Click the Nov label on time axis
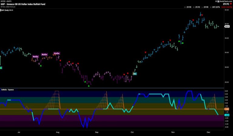The height and width of the screenshot is (136, 233). (x=173, y=132)
